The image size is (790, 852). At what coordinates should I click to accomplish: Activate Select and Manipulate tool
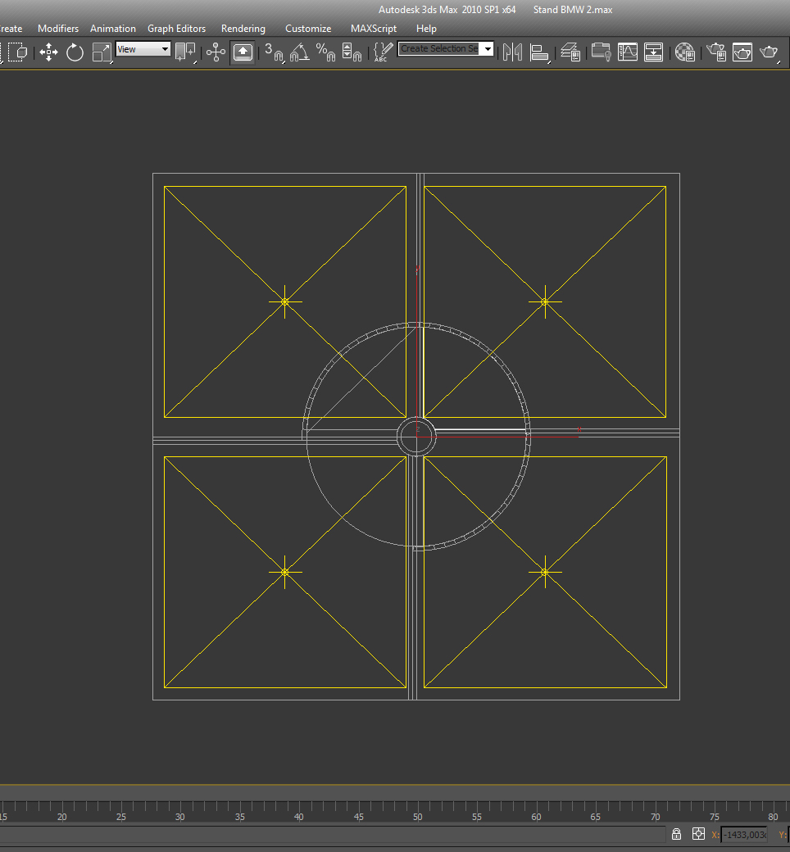(216, 52)
